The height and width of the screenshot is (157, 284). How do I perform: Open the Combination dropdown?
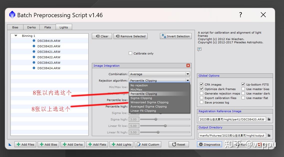click(159, 74)
